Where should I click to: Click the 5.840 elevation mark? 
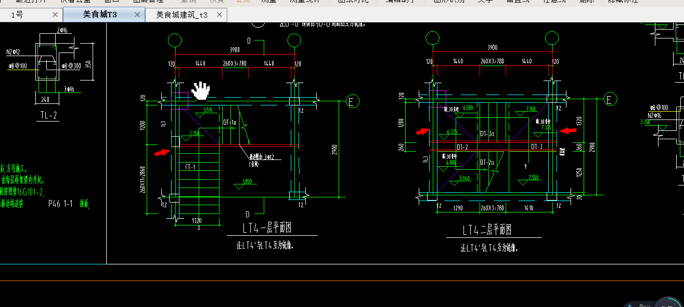[x=464, y=178]
